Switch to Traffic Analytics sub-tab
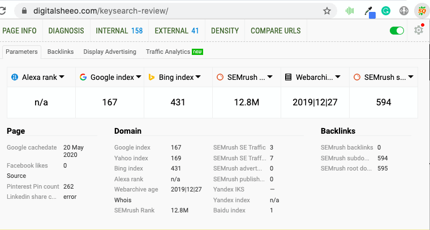This screenshot has width=430, height=230. click(168, 52)
